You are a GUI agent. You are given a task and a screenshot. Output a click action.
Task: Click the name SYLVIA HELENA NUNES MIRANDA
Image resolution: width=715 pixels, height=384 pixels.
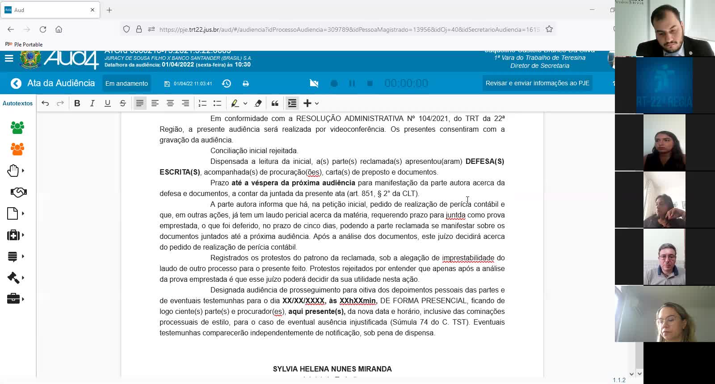coord(332,369)
